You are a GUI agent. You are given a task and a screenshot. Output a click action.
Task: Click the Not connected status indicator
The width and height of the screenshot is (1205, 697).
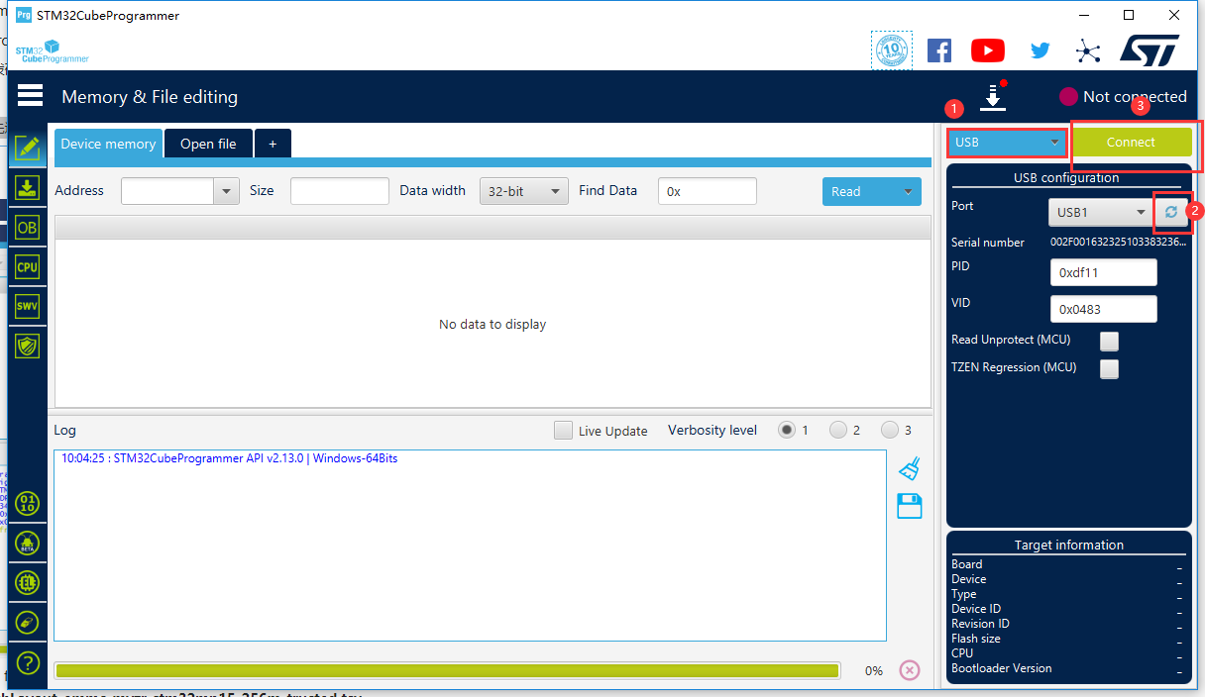[x=1123, y=96]
